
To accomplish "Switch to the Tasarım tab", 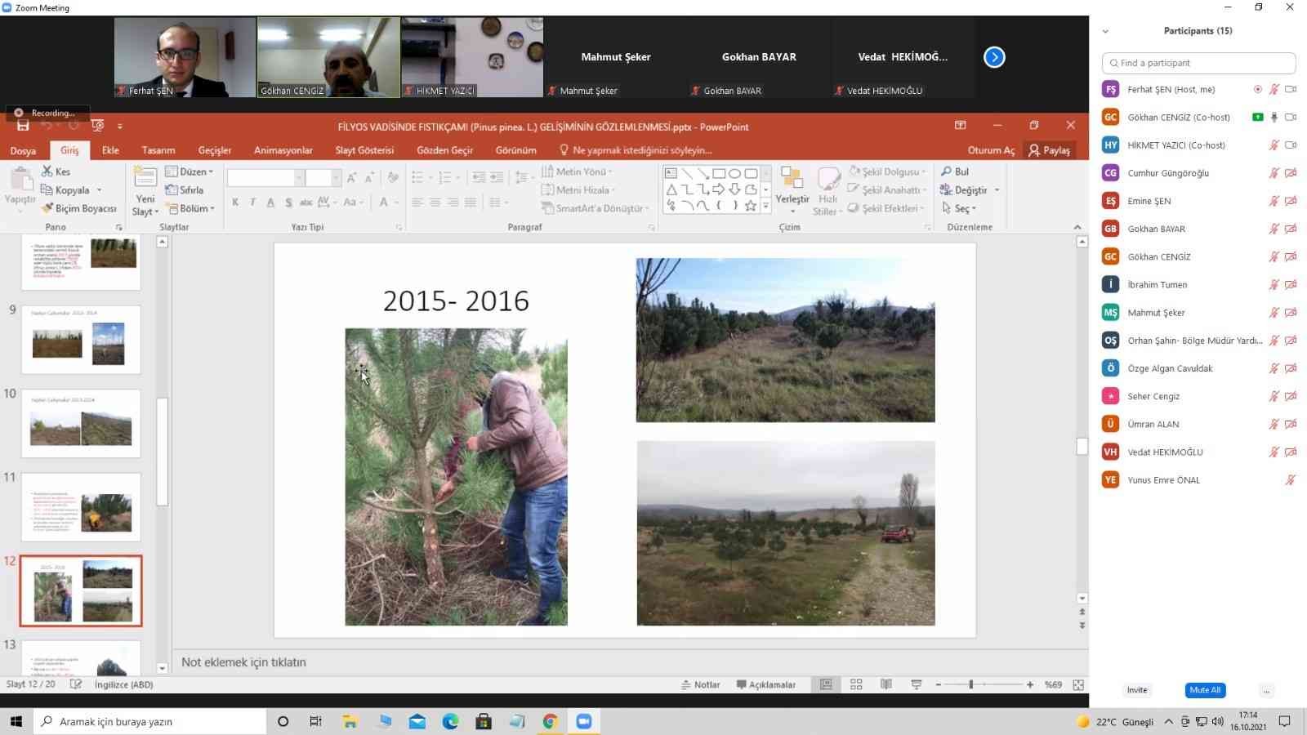I will tap(158, 150).
